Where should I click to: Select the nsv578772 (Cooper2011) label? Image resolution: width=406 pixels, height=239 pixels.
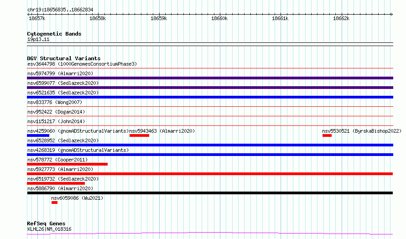57,160
